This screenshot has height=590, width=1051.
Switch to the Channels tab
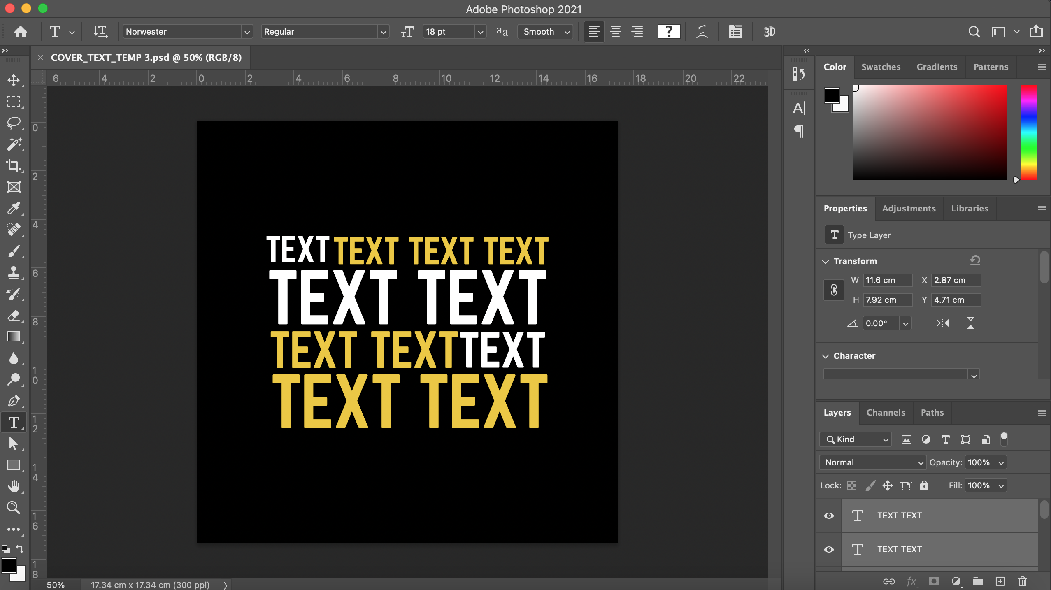pyautogui.click(x=886, y=413)
